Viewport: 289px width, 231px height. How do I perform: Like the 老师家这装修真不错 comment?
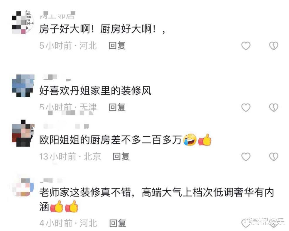point(246,223)
